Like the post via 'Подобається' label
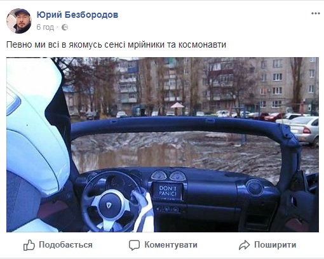The height and width of the screenshot is (259, 324). 65,245
